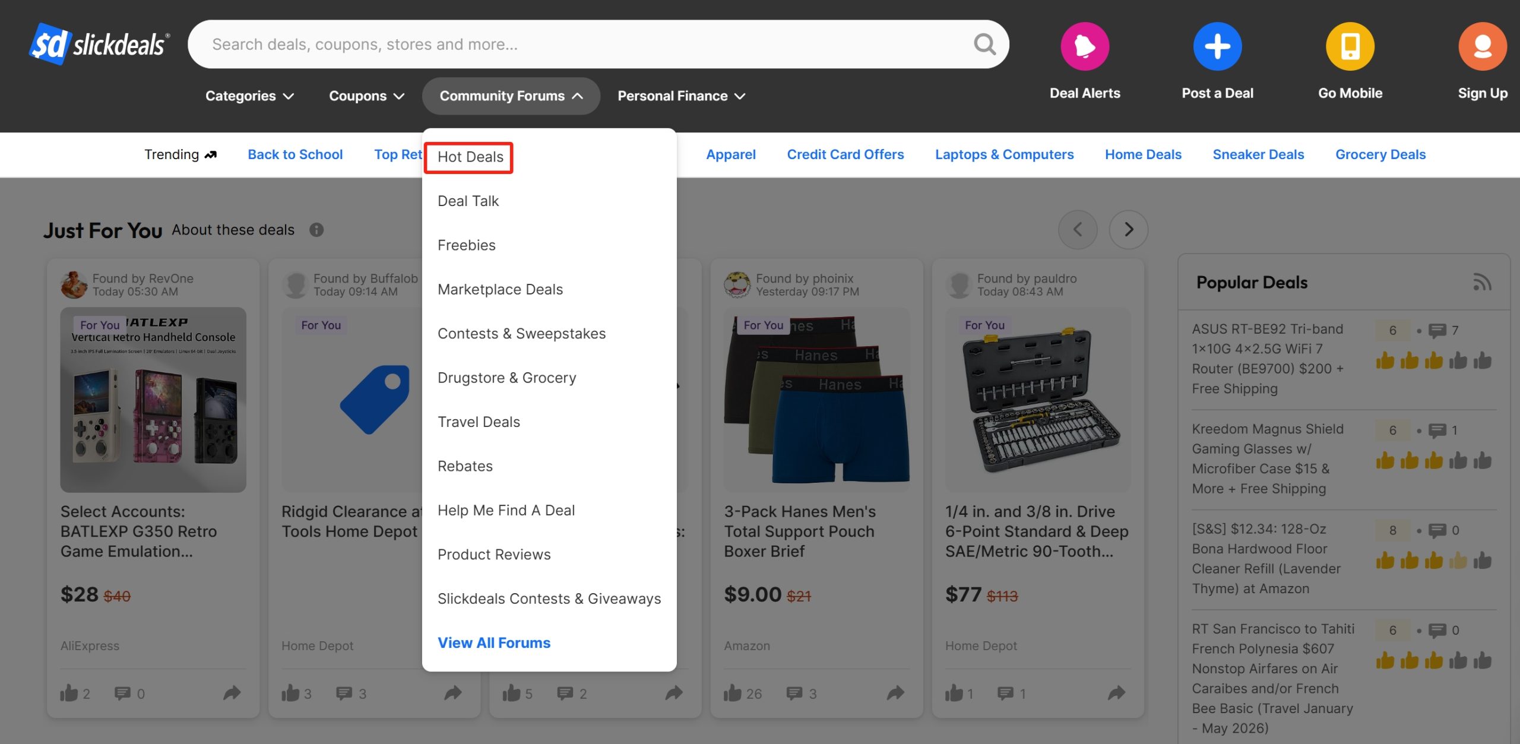Like the BATLEXP G350 deal thumbs-up
1520x744 pixels.
tap(69, 693)
